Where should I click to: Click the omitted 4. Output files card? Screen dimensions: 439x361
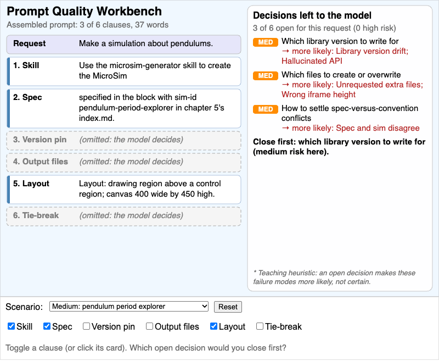pyautogui.click(x=124, y=162)
